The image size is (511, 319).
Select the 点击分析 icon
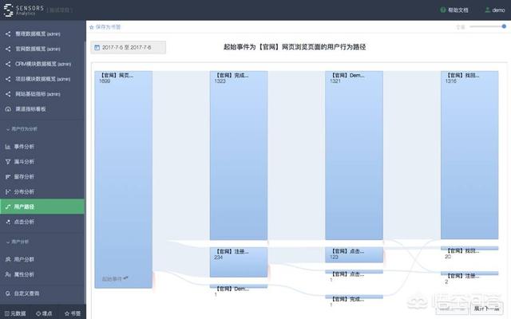pyautogui.click(x=8, y=222)
